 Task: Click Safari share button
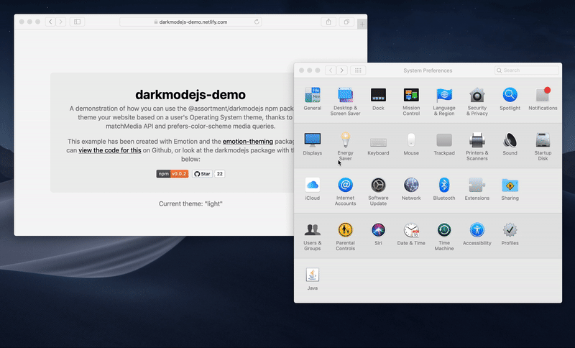pyautogui.click(x=328, y=22)
